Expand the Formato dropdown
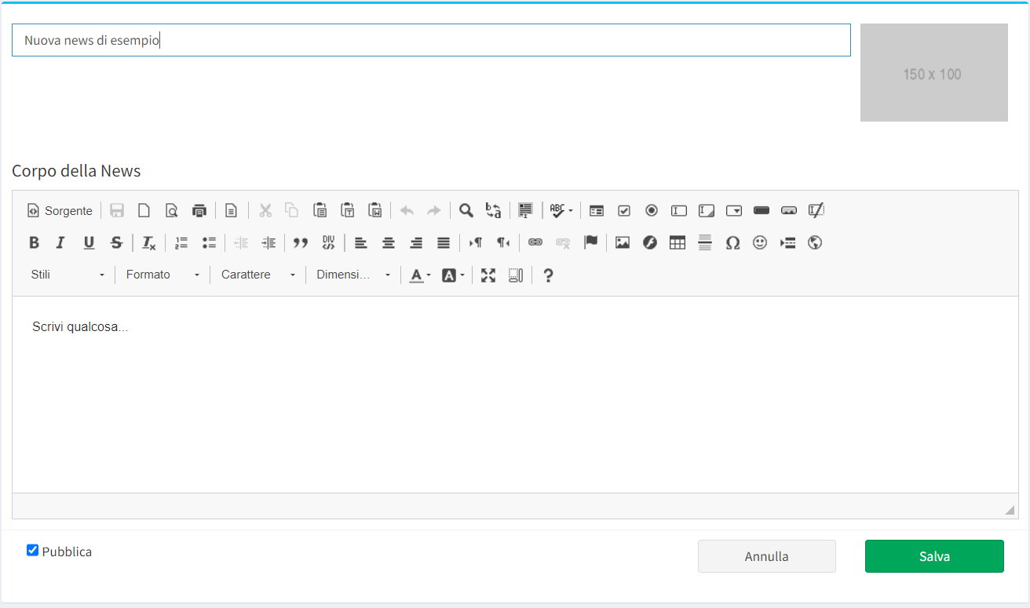Screen dimensions: 1030x608 click(163, 275)
